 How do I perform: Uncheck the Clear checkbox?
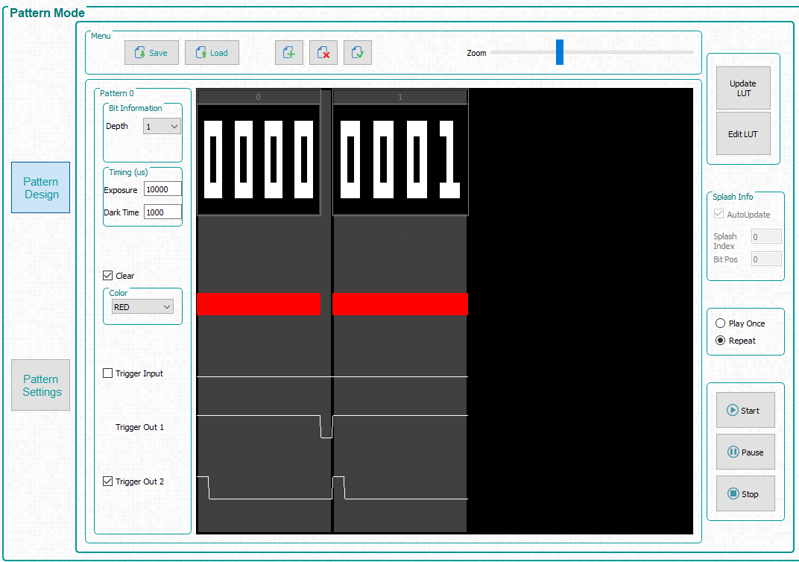(107, 276)
